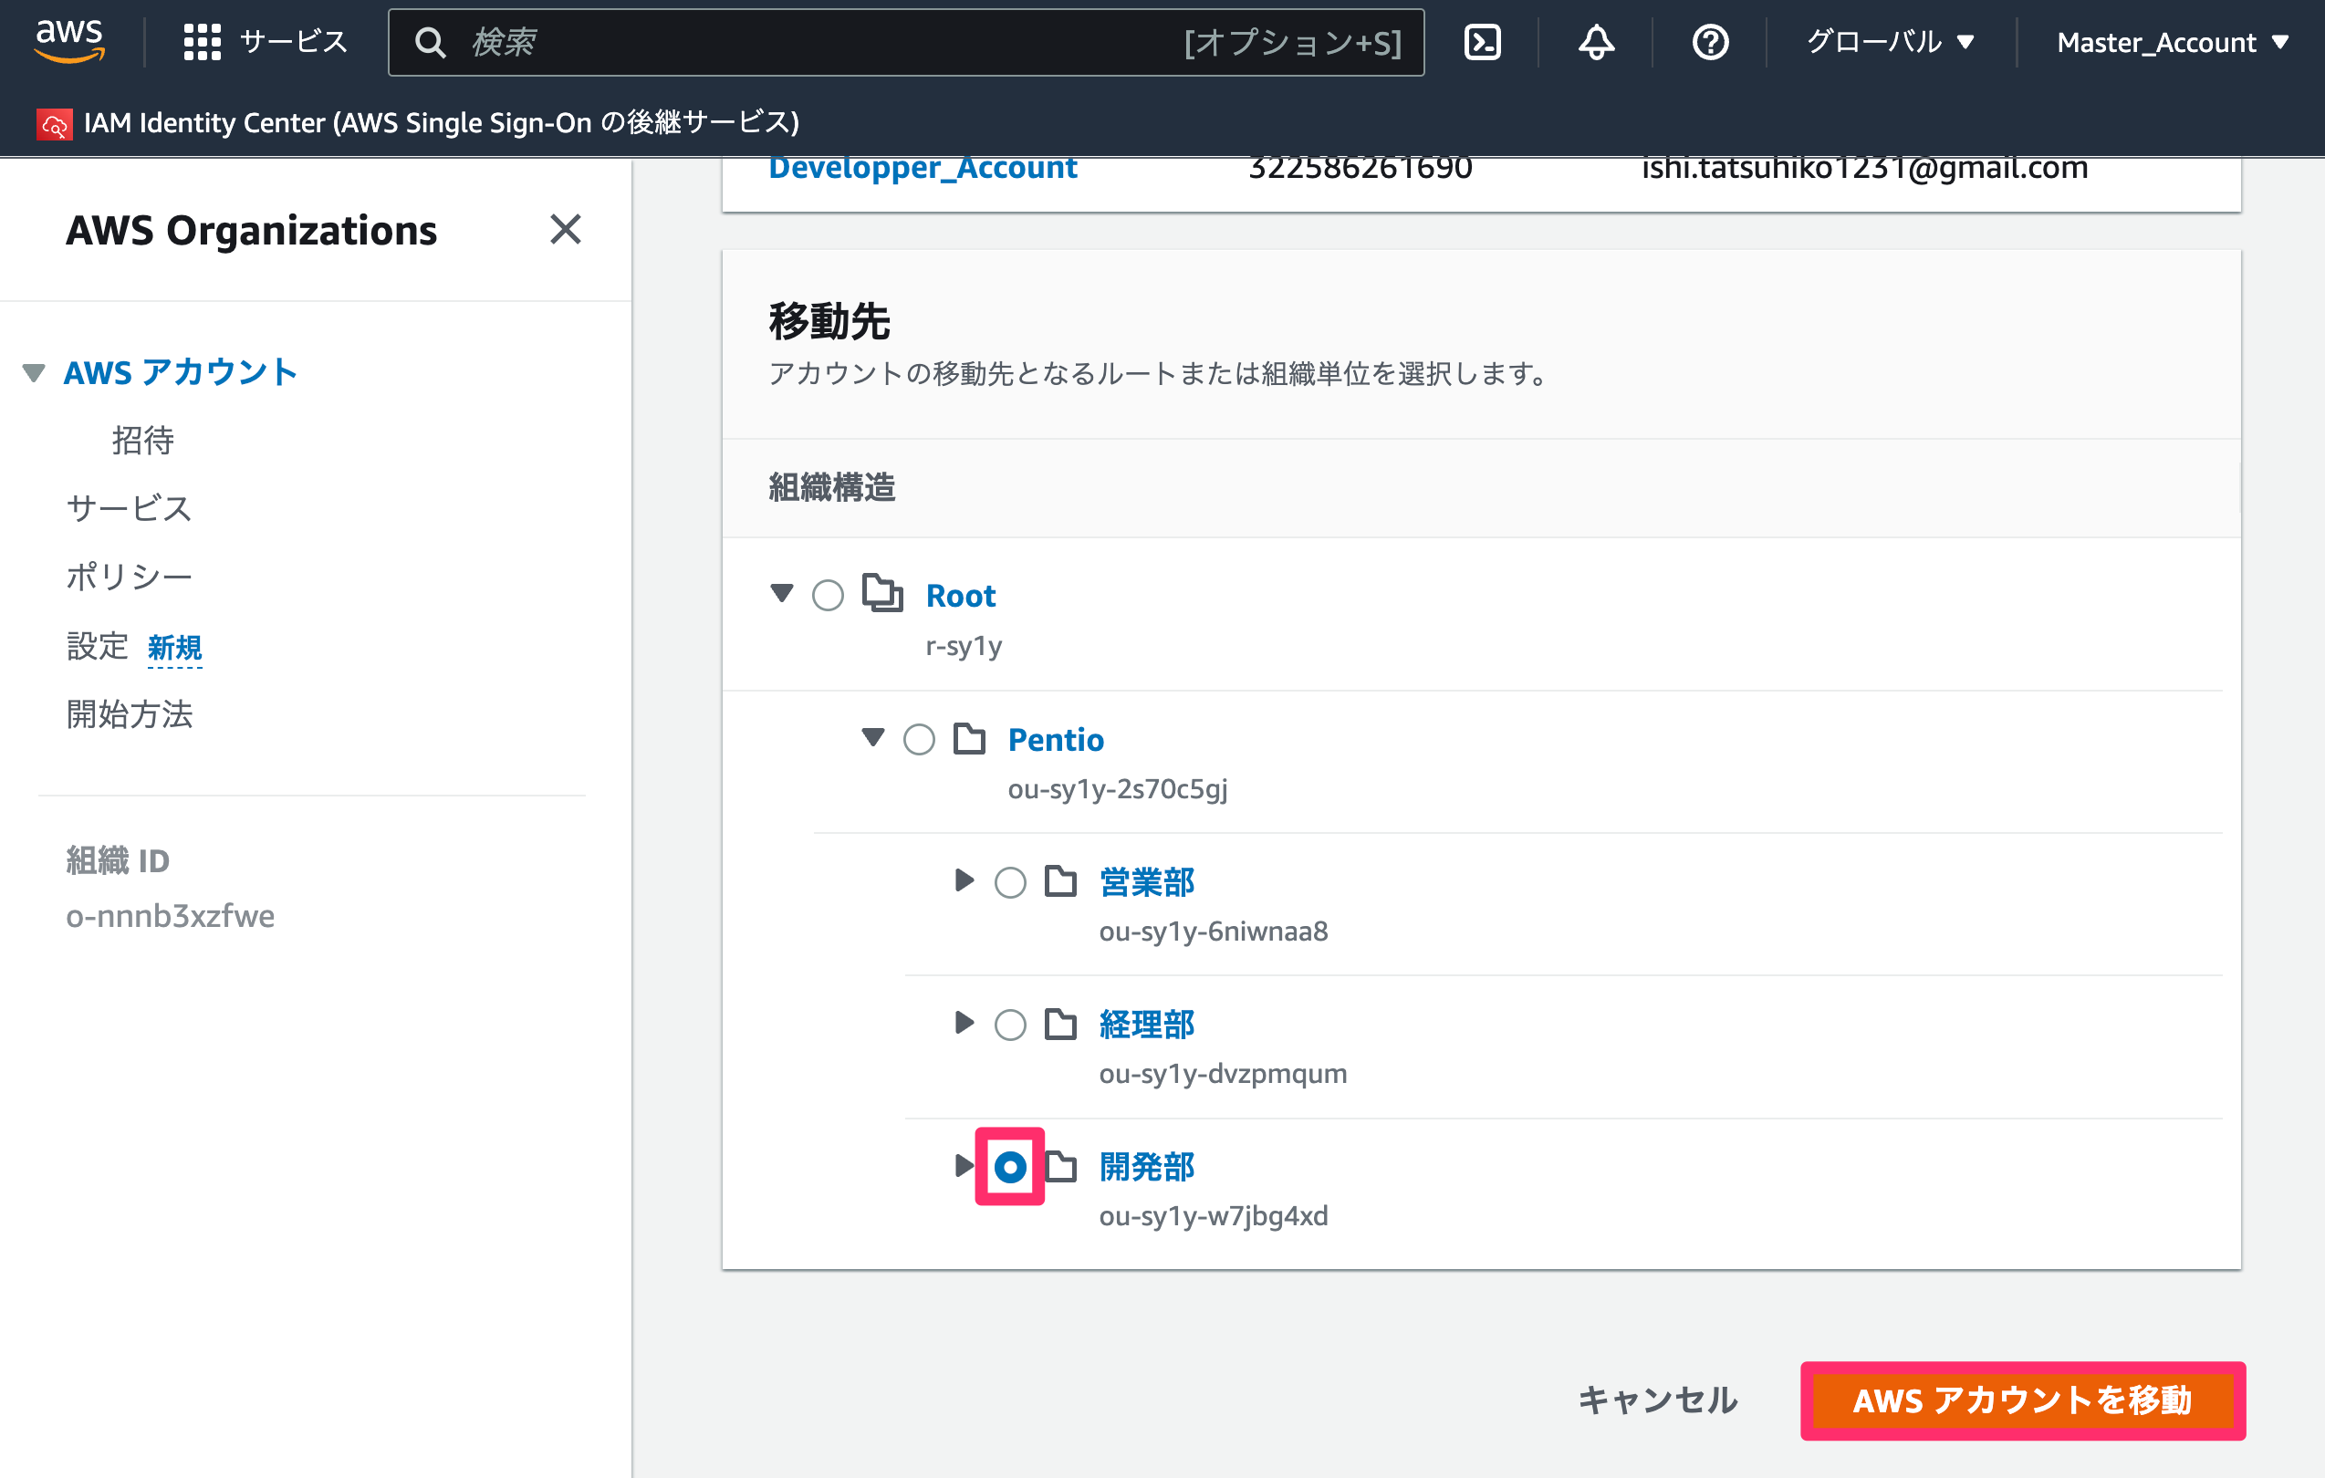Select the Root radio button
Viewport: 2325px width, 1478px height.
pos(828,595)
